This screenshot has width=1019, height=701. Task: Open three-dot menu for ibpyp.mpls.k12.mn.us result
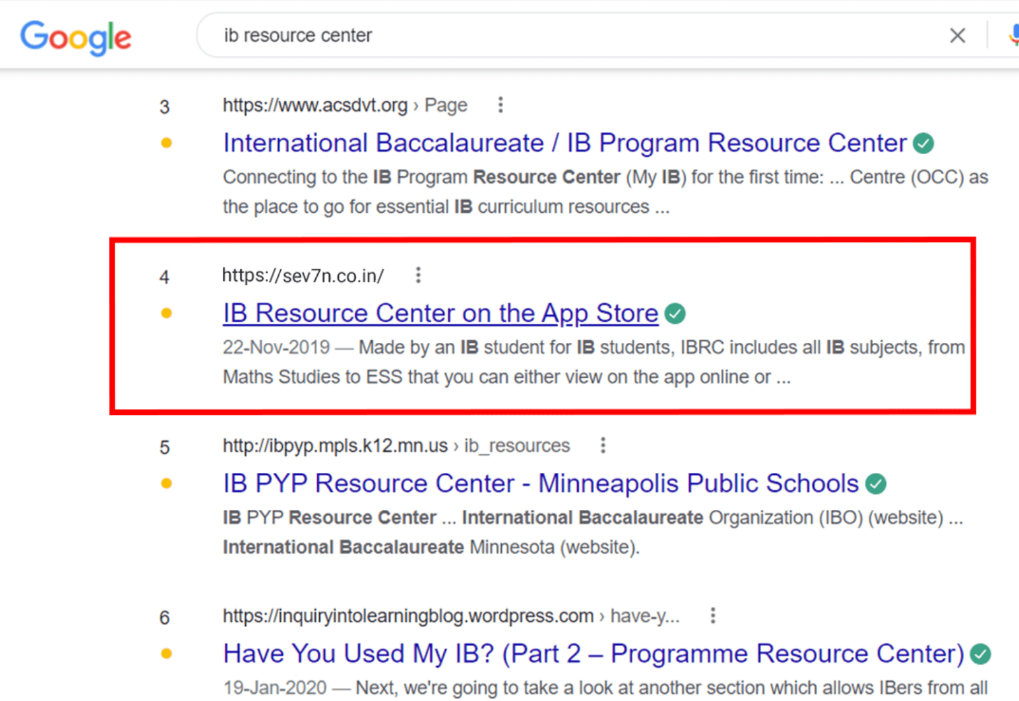pyautogui.click(x=602, y=445)
